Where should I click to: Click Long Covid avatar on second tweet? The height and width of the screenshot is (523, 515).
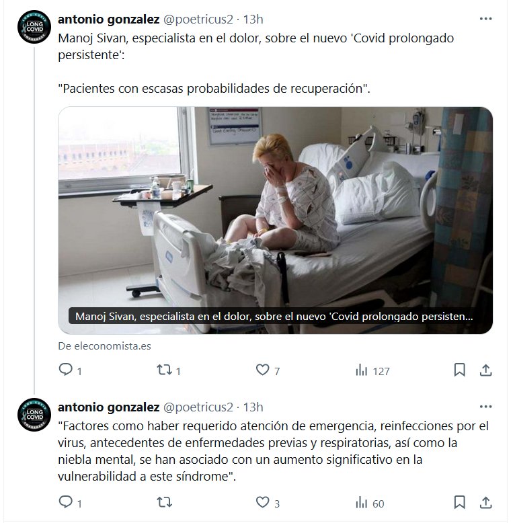[34, 415]
